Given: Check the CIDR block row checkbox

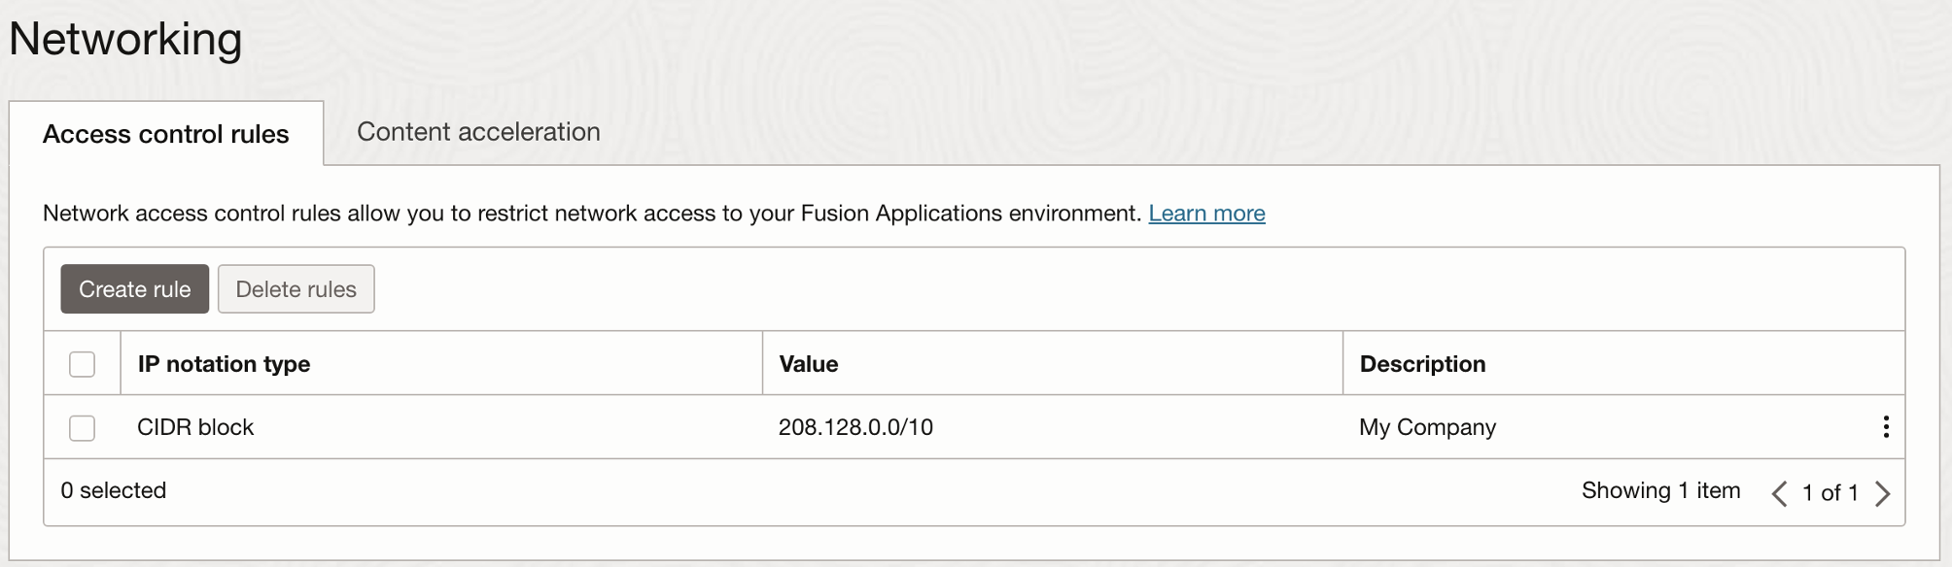Looking at the screenshot, I should click(x=83, y=428).
